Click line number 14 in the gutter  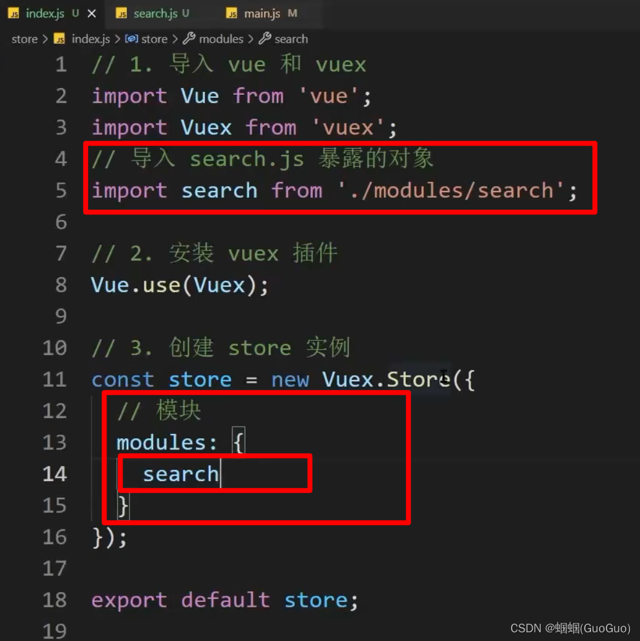click(55, 474)
